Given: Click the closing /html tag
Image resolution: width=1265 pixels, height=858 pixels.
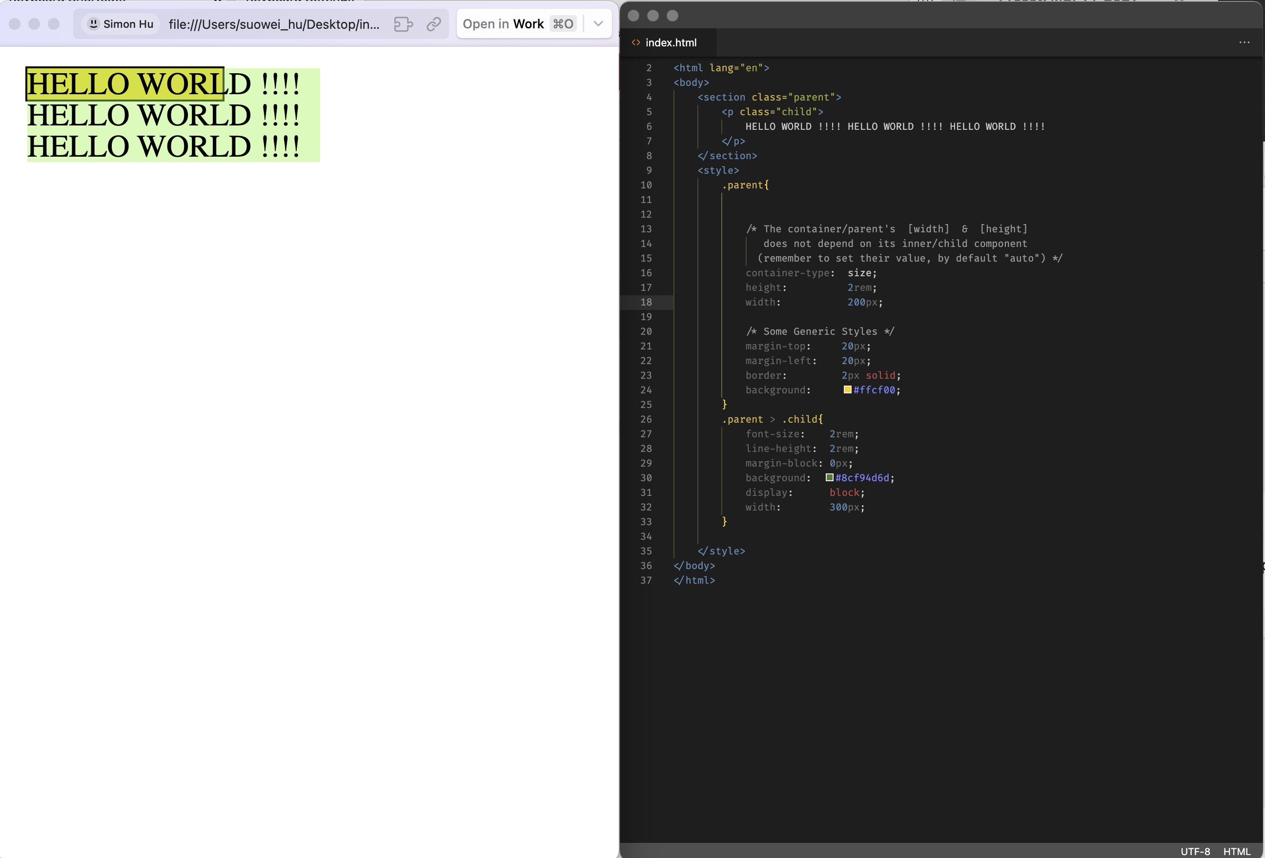Looking at the screenshot, I should click(x=694, y=580).
